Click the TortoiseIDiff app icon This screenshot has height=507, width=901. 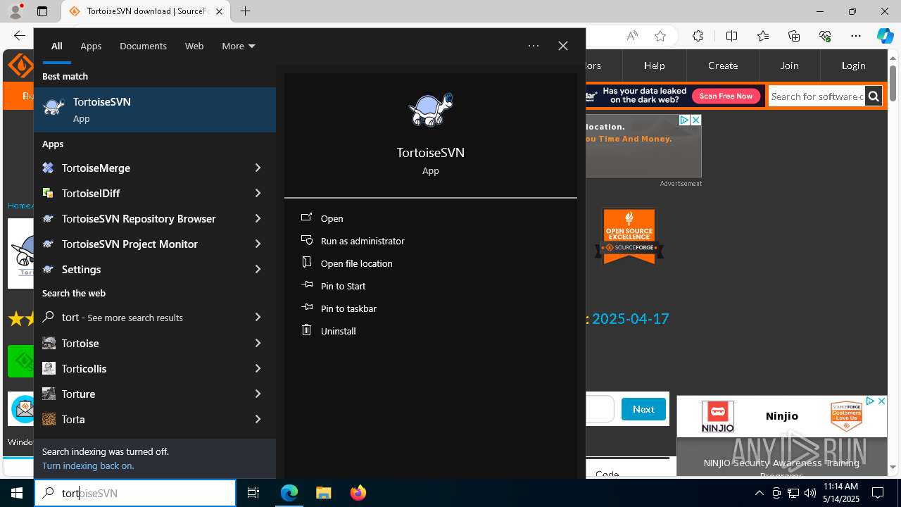click(49, 193)
